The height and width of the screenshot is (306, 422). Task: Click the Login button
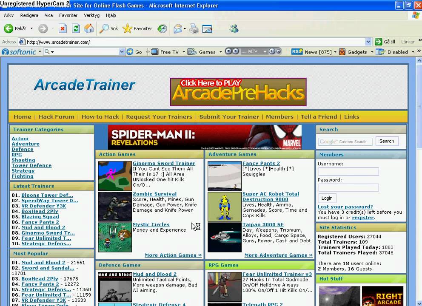[x=327, y=198]
